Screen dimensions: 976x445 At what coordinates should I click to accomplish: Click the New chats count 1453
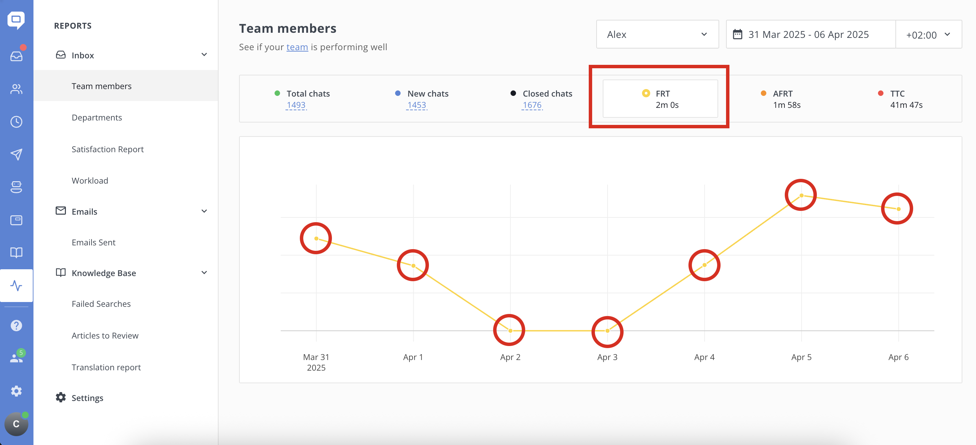coord(416,105)
